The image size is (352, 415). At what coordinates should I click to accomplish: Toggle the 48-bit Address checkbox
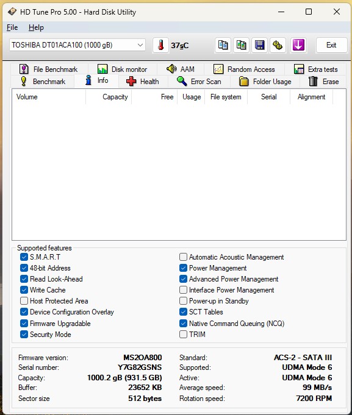click(x=24, y=268)
